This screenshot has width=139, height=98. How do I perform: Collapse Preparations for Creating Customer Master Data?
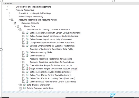click(x=18, y=29)
